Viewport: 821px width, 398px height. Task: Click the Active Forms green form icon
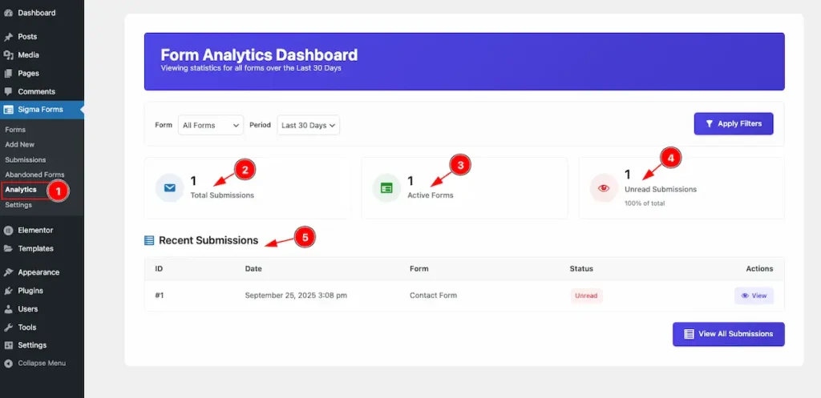[x=386, y=188]
